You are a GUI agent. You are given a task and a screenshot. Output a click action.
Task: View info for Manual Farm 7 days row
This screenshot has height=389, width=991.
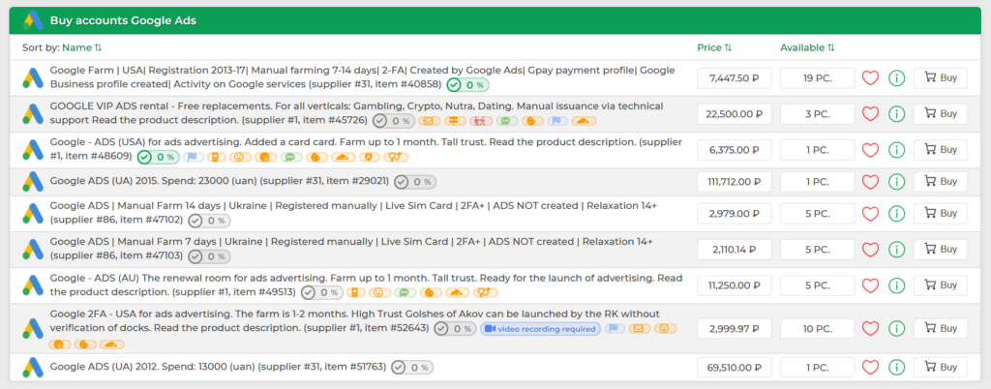pyautogui.click(x=896, y=250)
